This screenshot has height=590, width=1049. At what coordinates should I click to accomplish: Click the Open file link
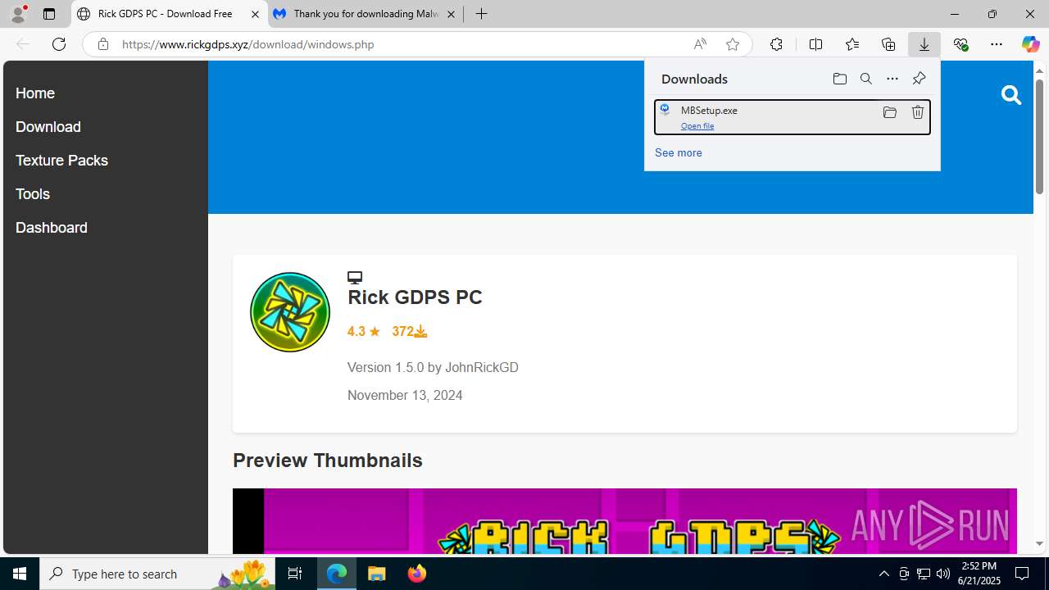697,126
